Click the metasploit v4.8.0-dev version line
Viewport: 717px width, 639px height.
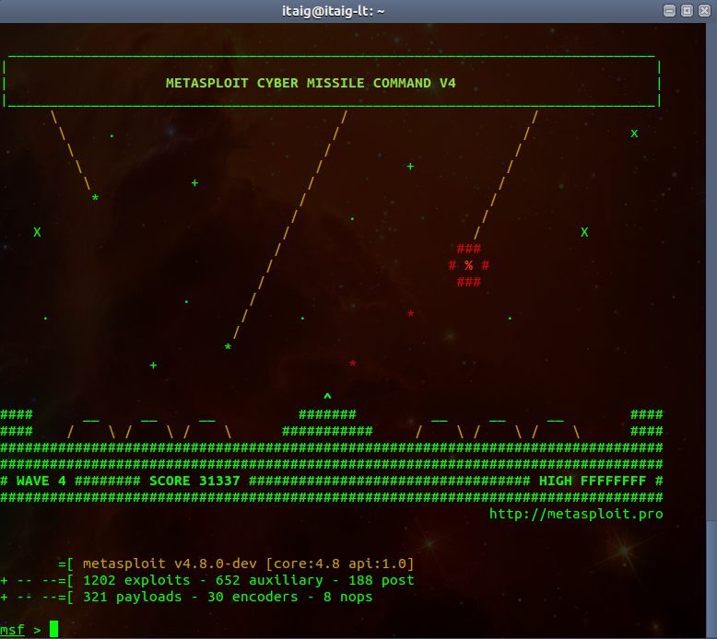click(x=248, y=563)
